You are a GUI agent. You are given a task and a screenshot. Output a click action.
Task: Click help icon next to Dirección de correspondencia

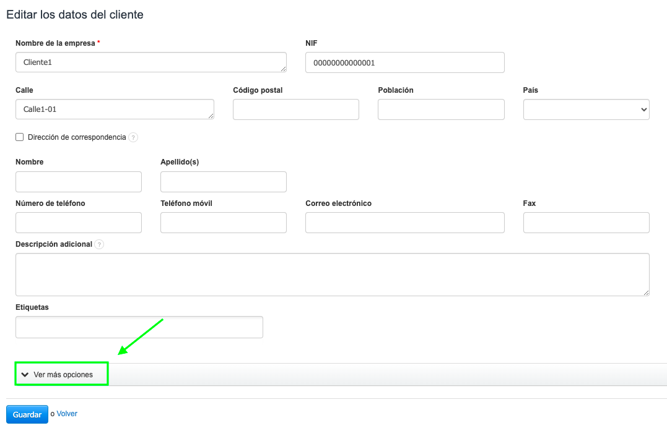coord(133,137)
